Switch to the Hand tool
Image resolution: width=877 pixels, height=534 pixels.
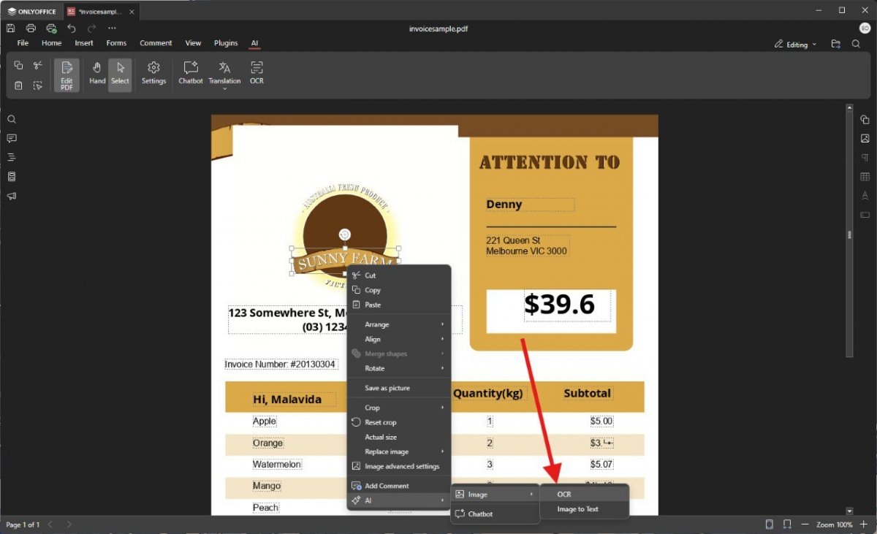tap(97, 72)
